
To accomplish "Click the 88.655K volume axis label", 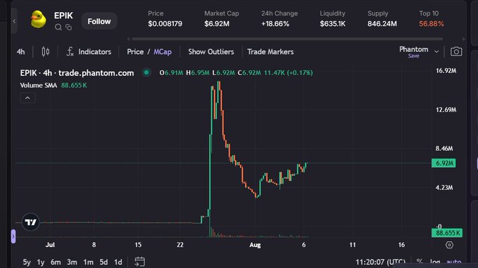I will pos(447,233).
